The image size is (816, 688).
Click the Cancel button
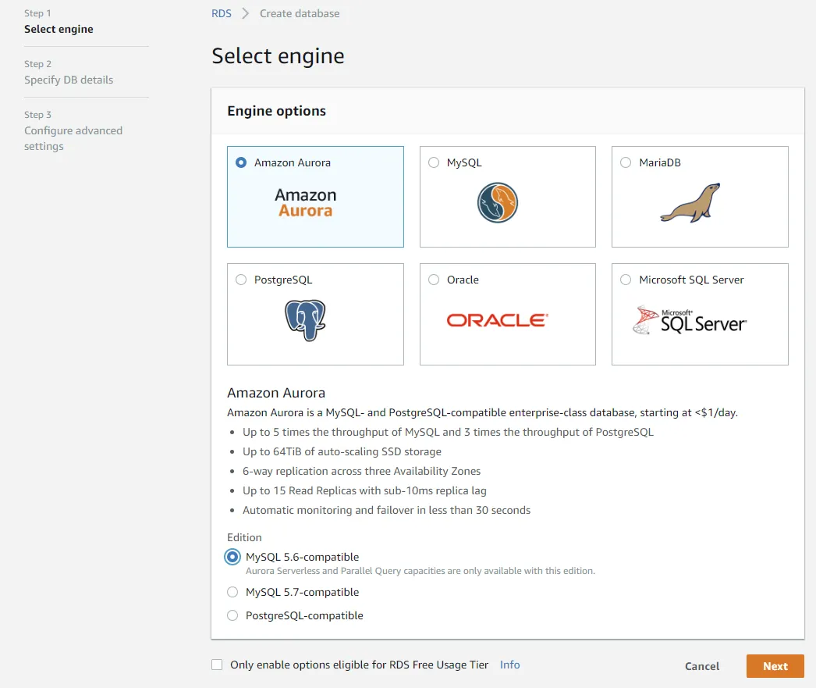tap(702, 666)
